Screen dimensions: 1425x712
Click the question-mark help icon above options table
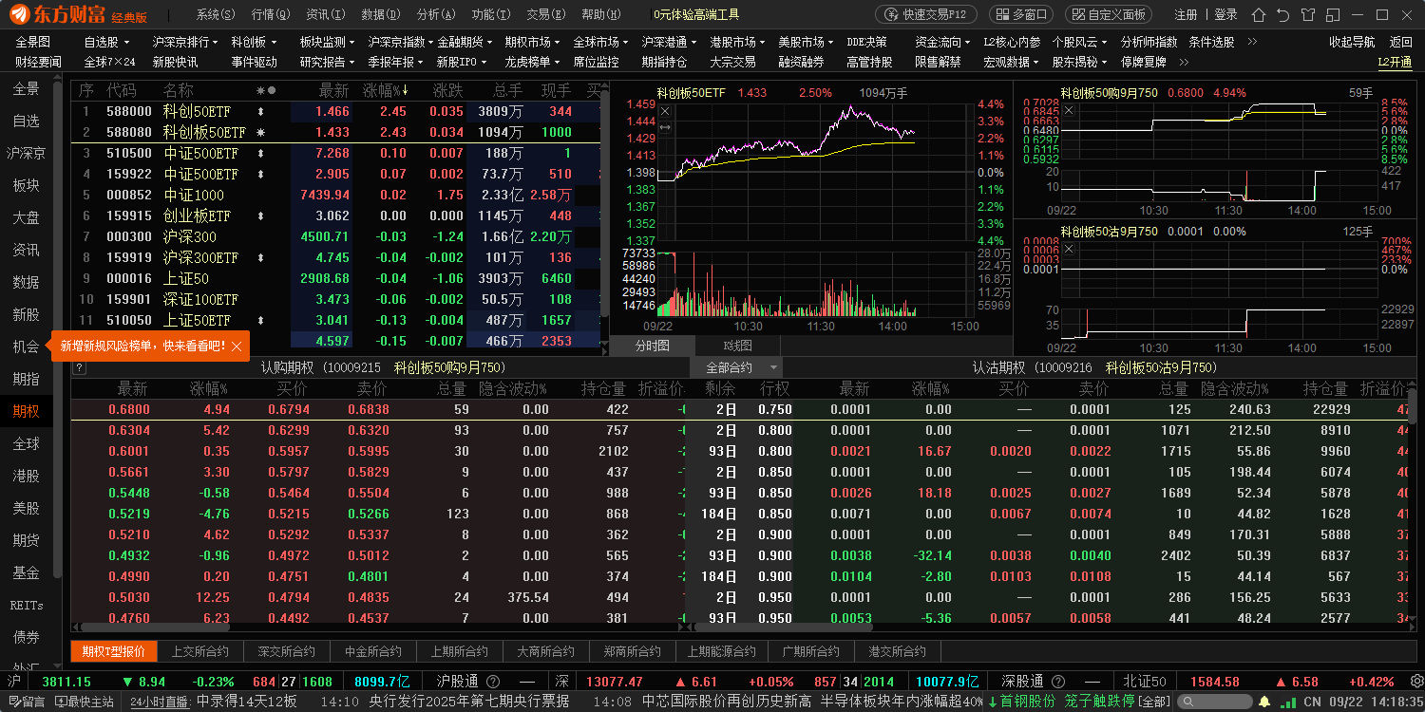click(80, 367)
